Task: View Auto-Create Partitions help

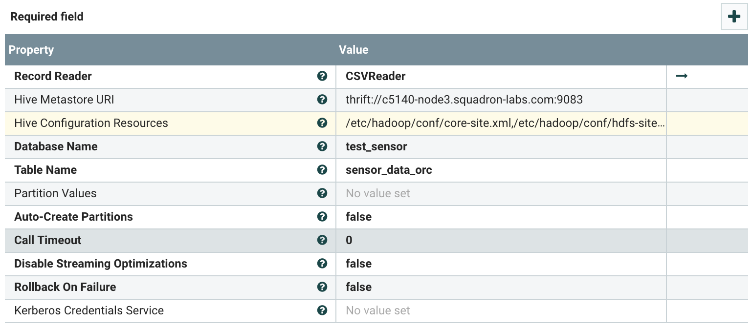Action: 322,217
